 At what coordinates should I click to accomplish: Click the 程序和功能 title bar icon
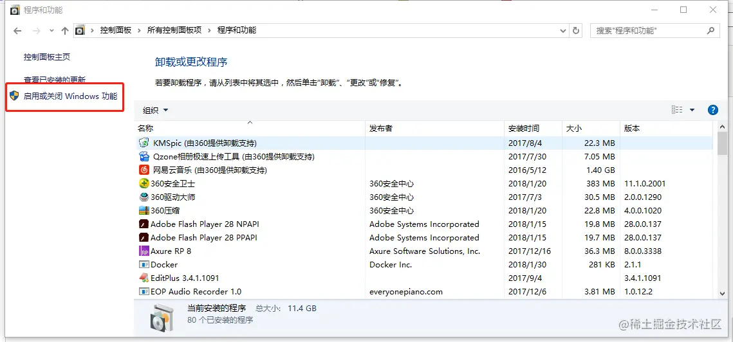tap(15, 10)
